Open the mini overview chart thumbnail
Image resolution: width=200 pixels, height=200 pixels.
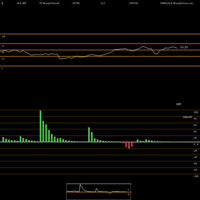tap(99, 192)
